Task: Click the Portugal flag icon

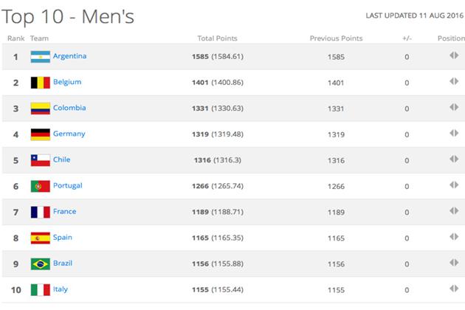Action: click(x=40, y=186)
